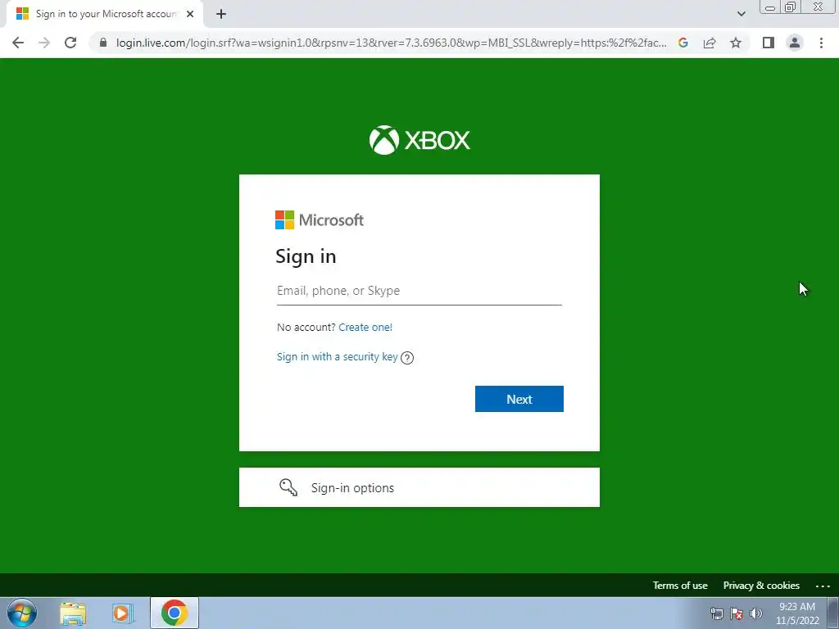
Task: Launch Windows Explorer from the taskbar
Action: click(73, 613)
